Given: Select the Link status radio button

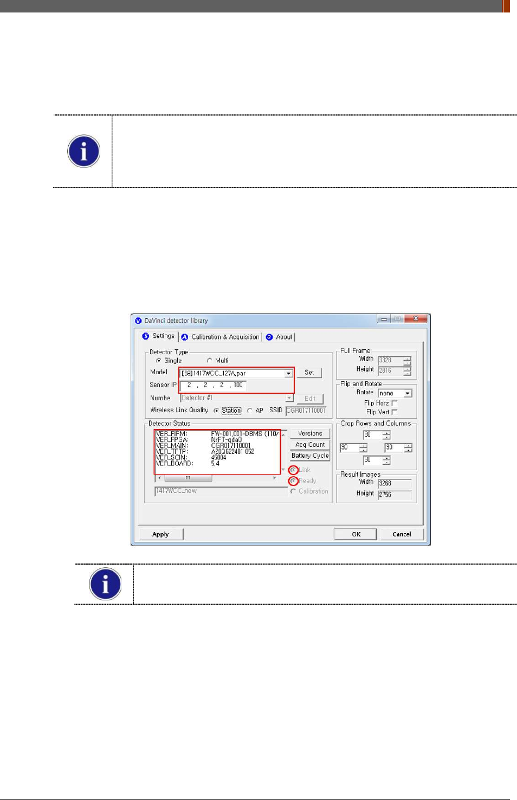Looking at the screenshot, I should coord(293,470).
